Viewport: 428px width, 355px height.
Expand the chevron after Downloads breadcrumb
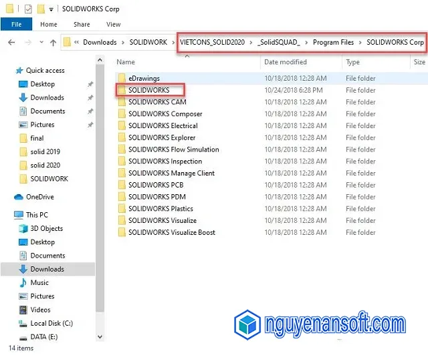coord(123,43)
